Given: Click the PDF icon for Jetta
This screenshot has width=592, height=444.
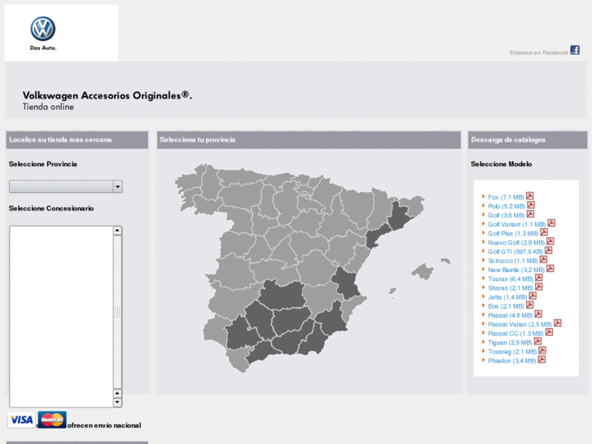Looking at the screenshot, I should click(533, 296).
